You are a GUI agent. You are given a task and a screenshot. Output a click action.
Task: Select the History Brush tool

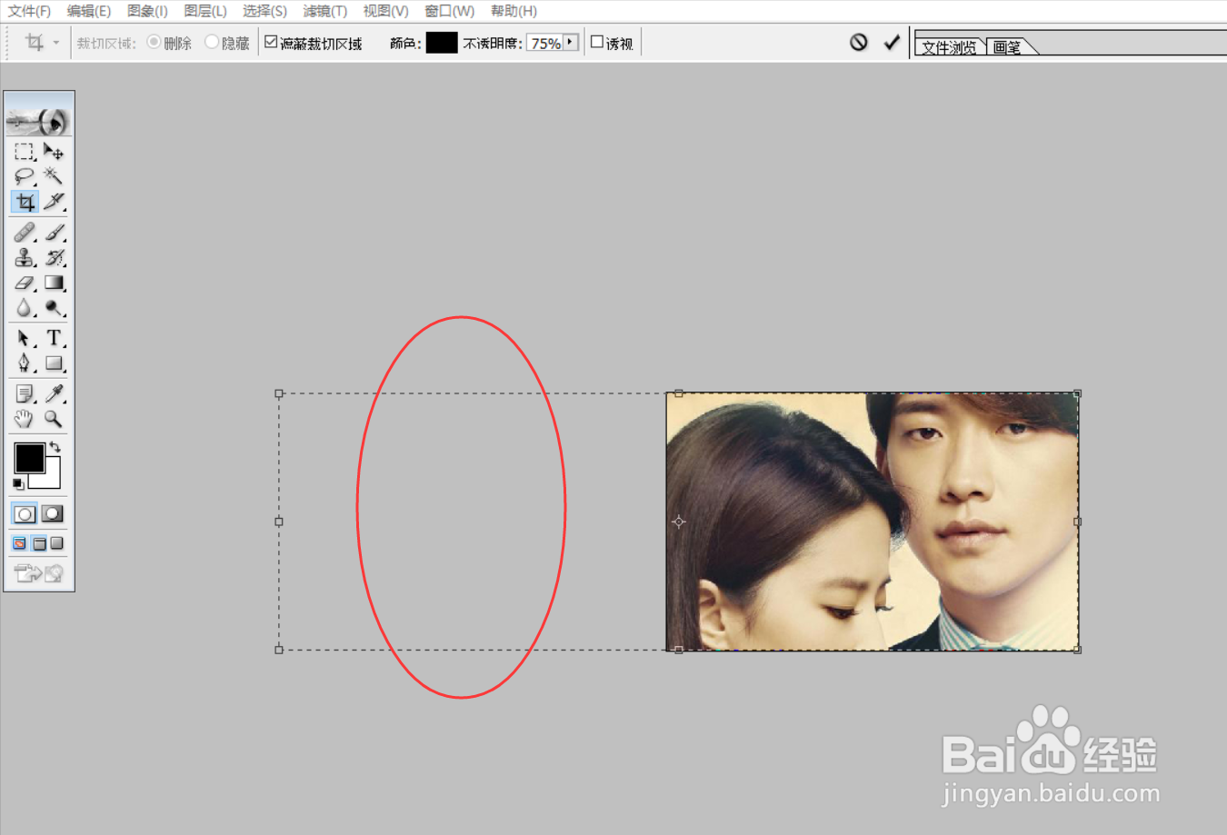point(54,258)
